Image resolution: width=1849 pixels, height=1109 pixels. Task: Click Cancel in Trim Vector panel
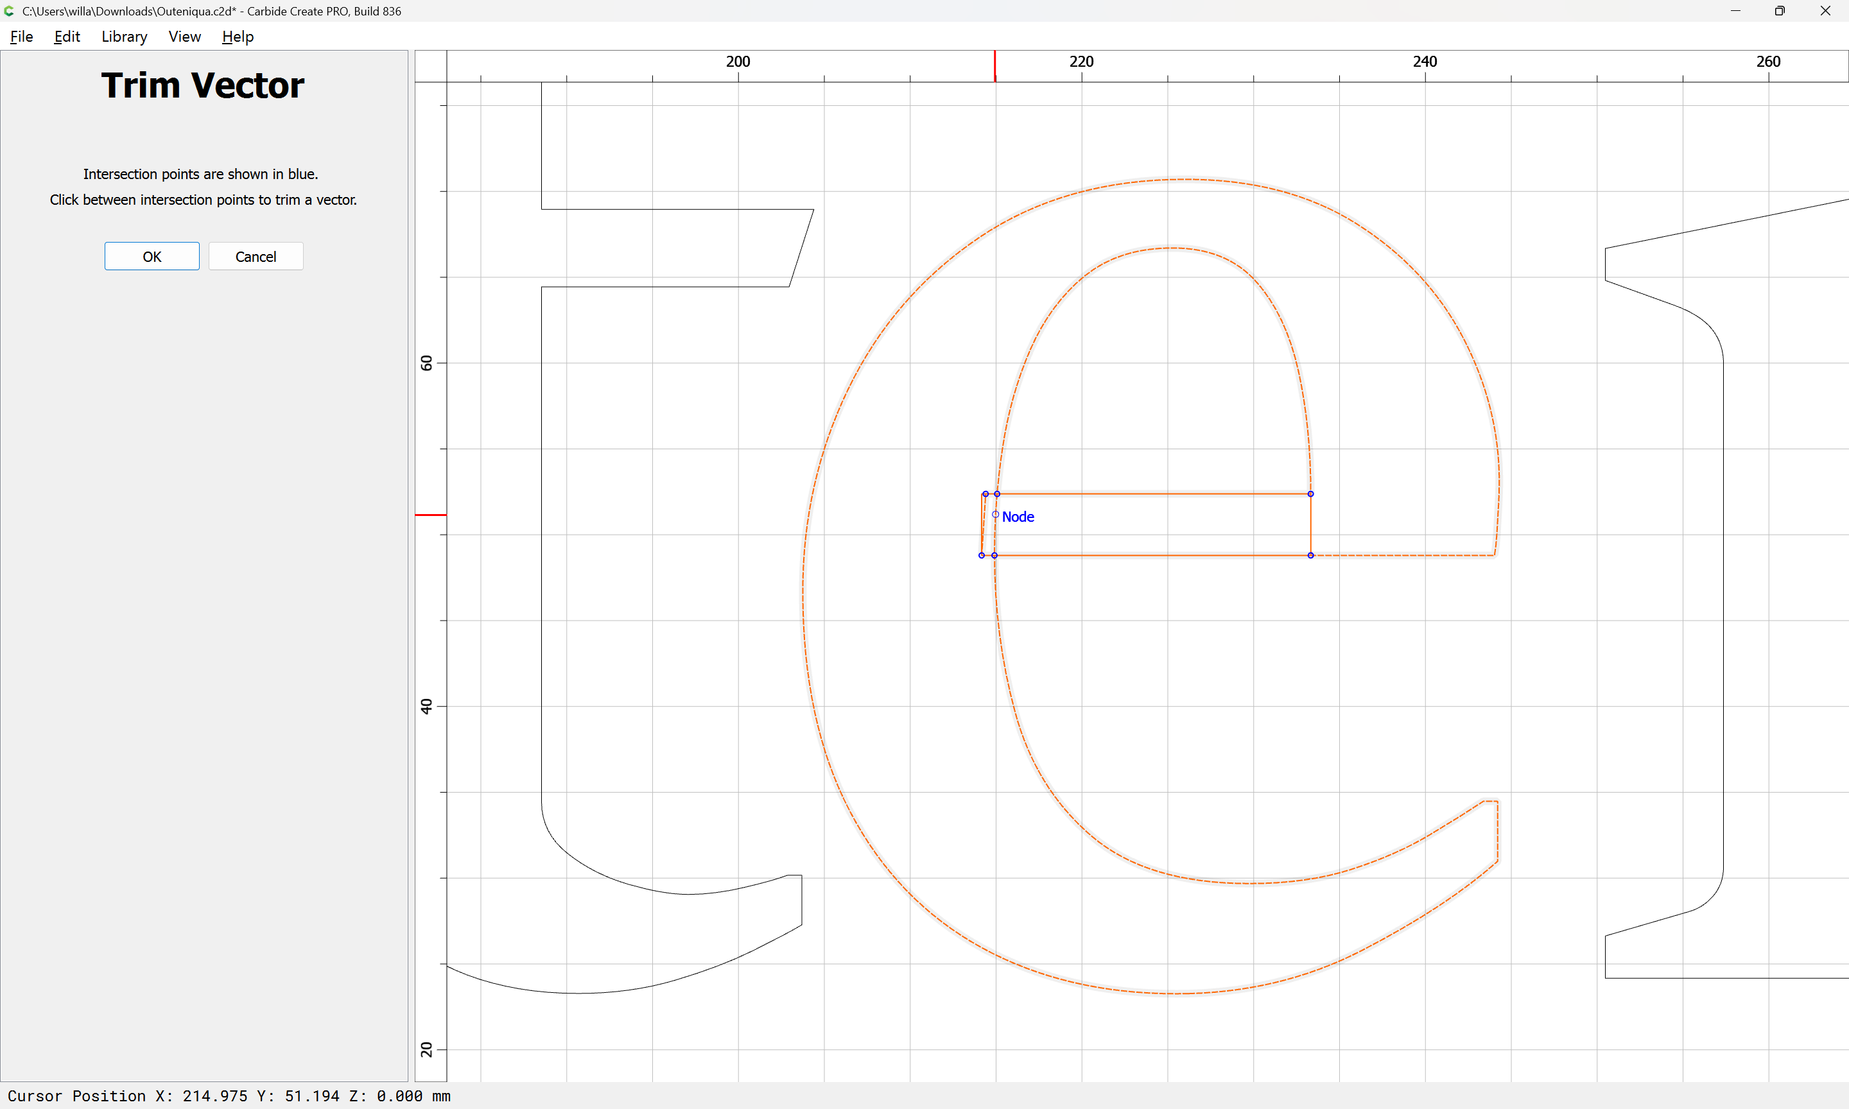(x=256, y=256)
